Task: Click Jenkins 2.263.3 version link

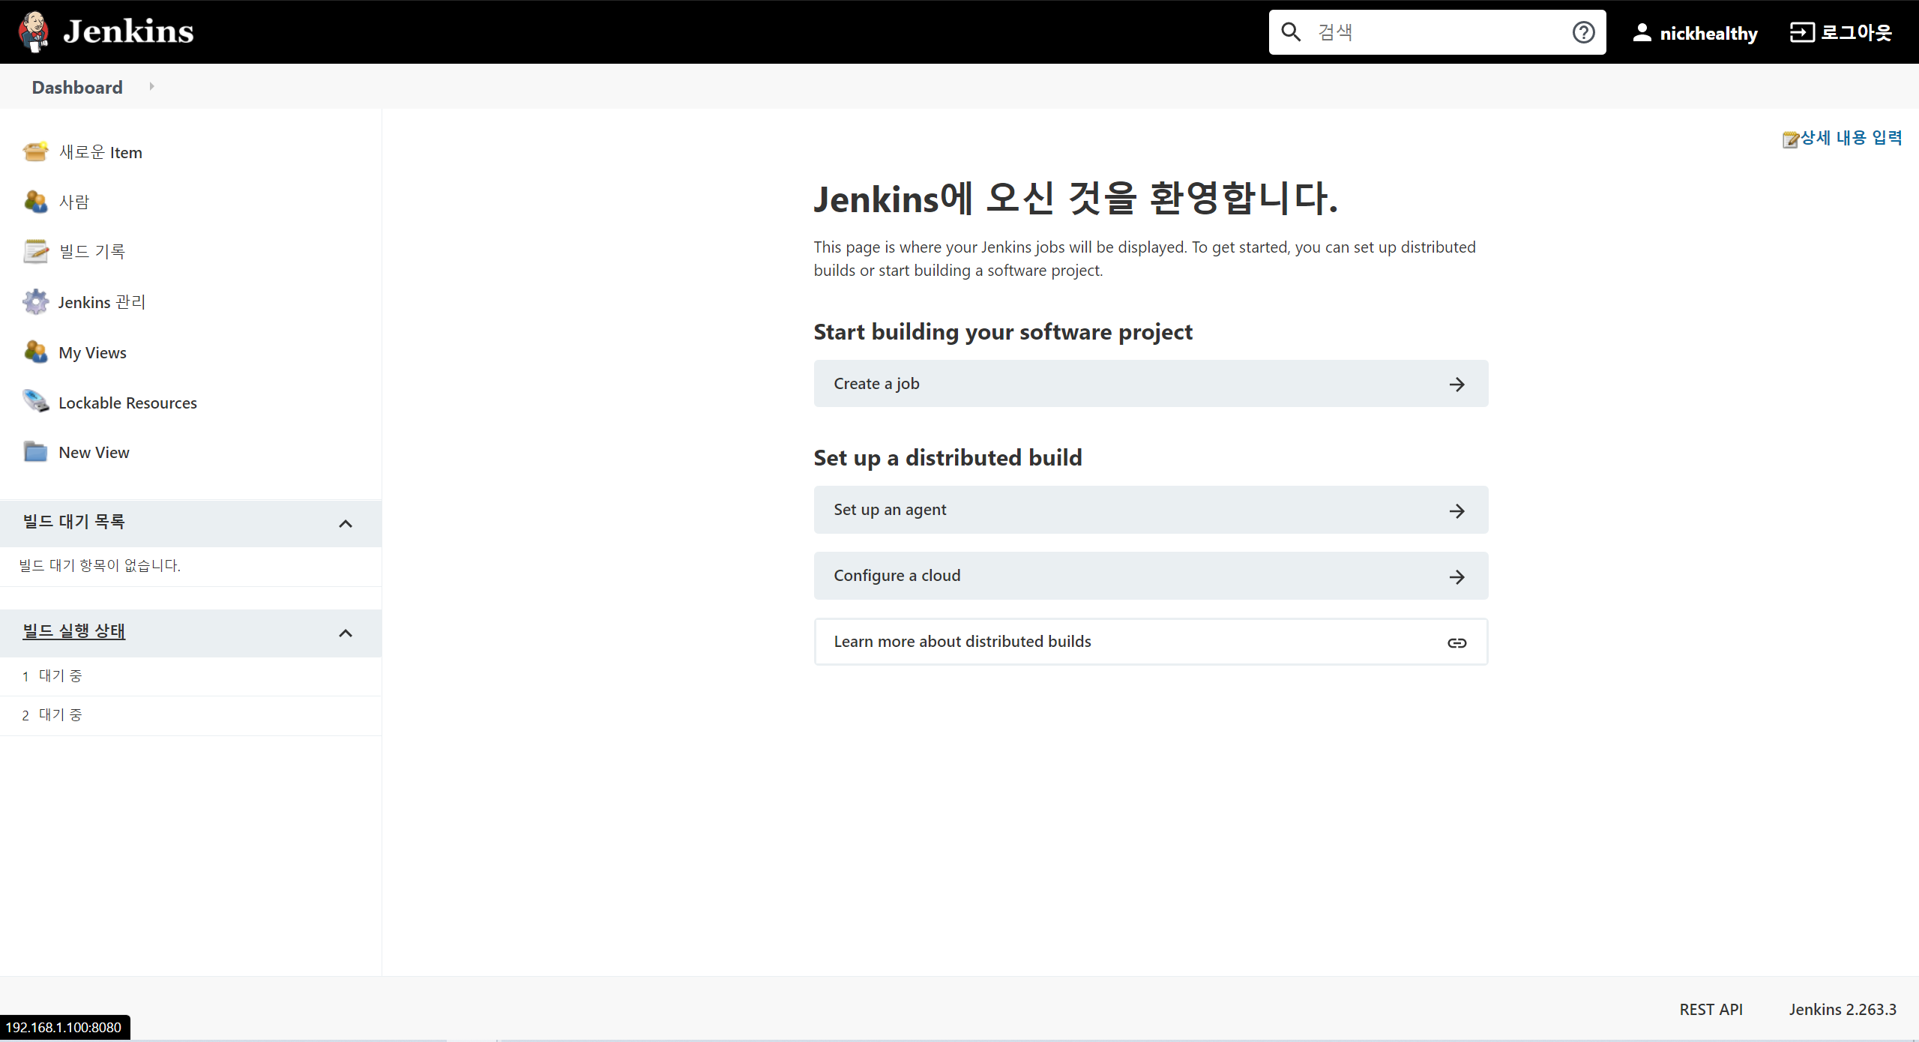Action: (1843, 1009)
